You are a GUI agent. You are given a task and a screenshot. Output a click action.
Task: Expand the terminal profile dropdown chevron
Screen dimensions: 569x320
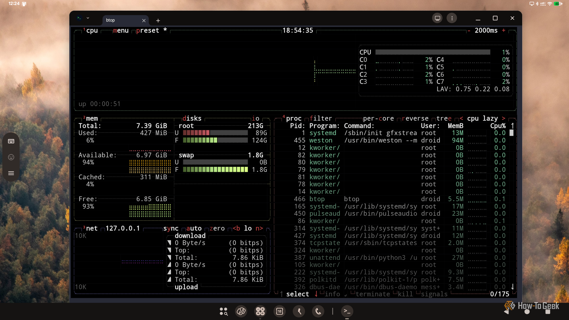pyautogui.click(x=88, y=18)
